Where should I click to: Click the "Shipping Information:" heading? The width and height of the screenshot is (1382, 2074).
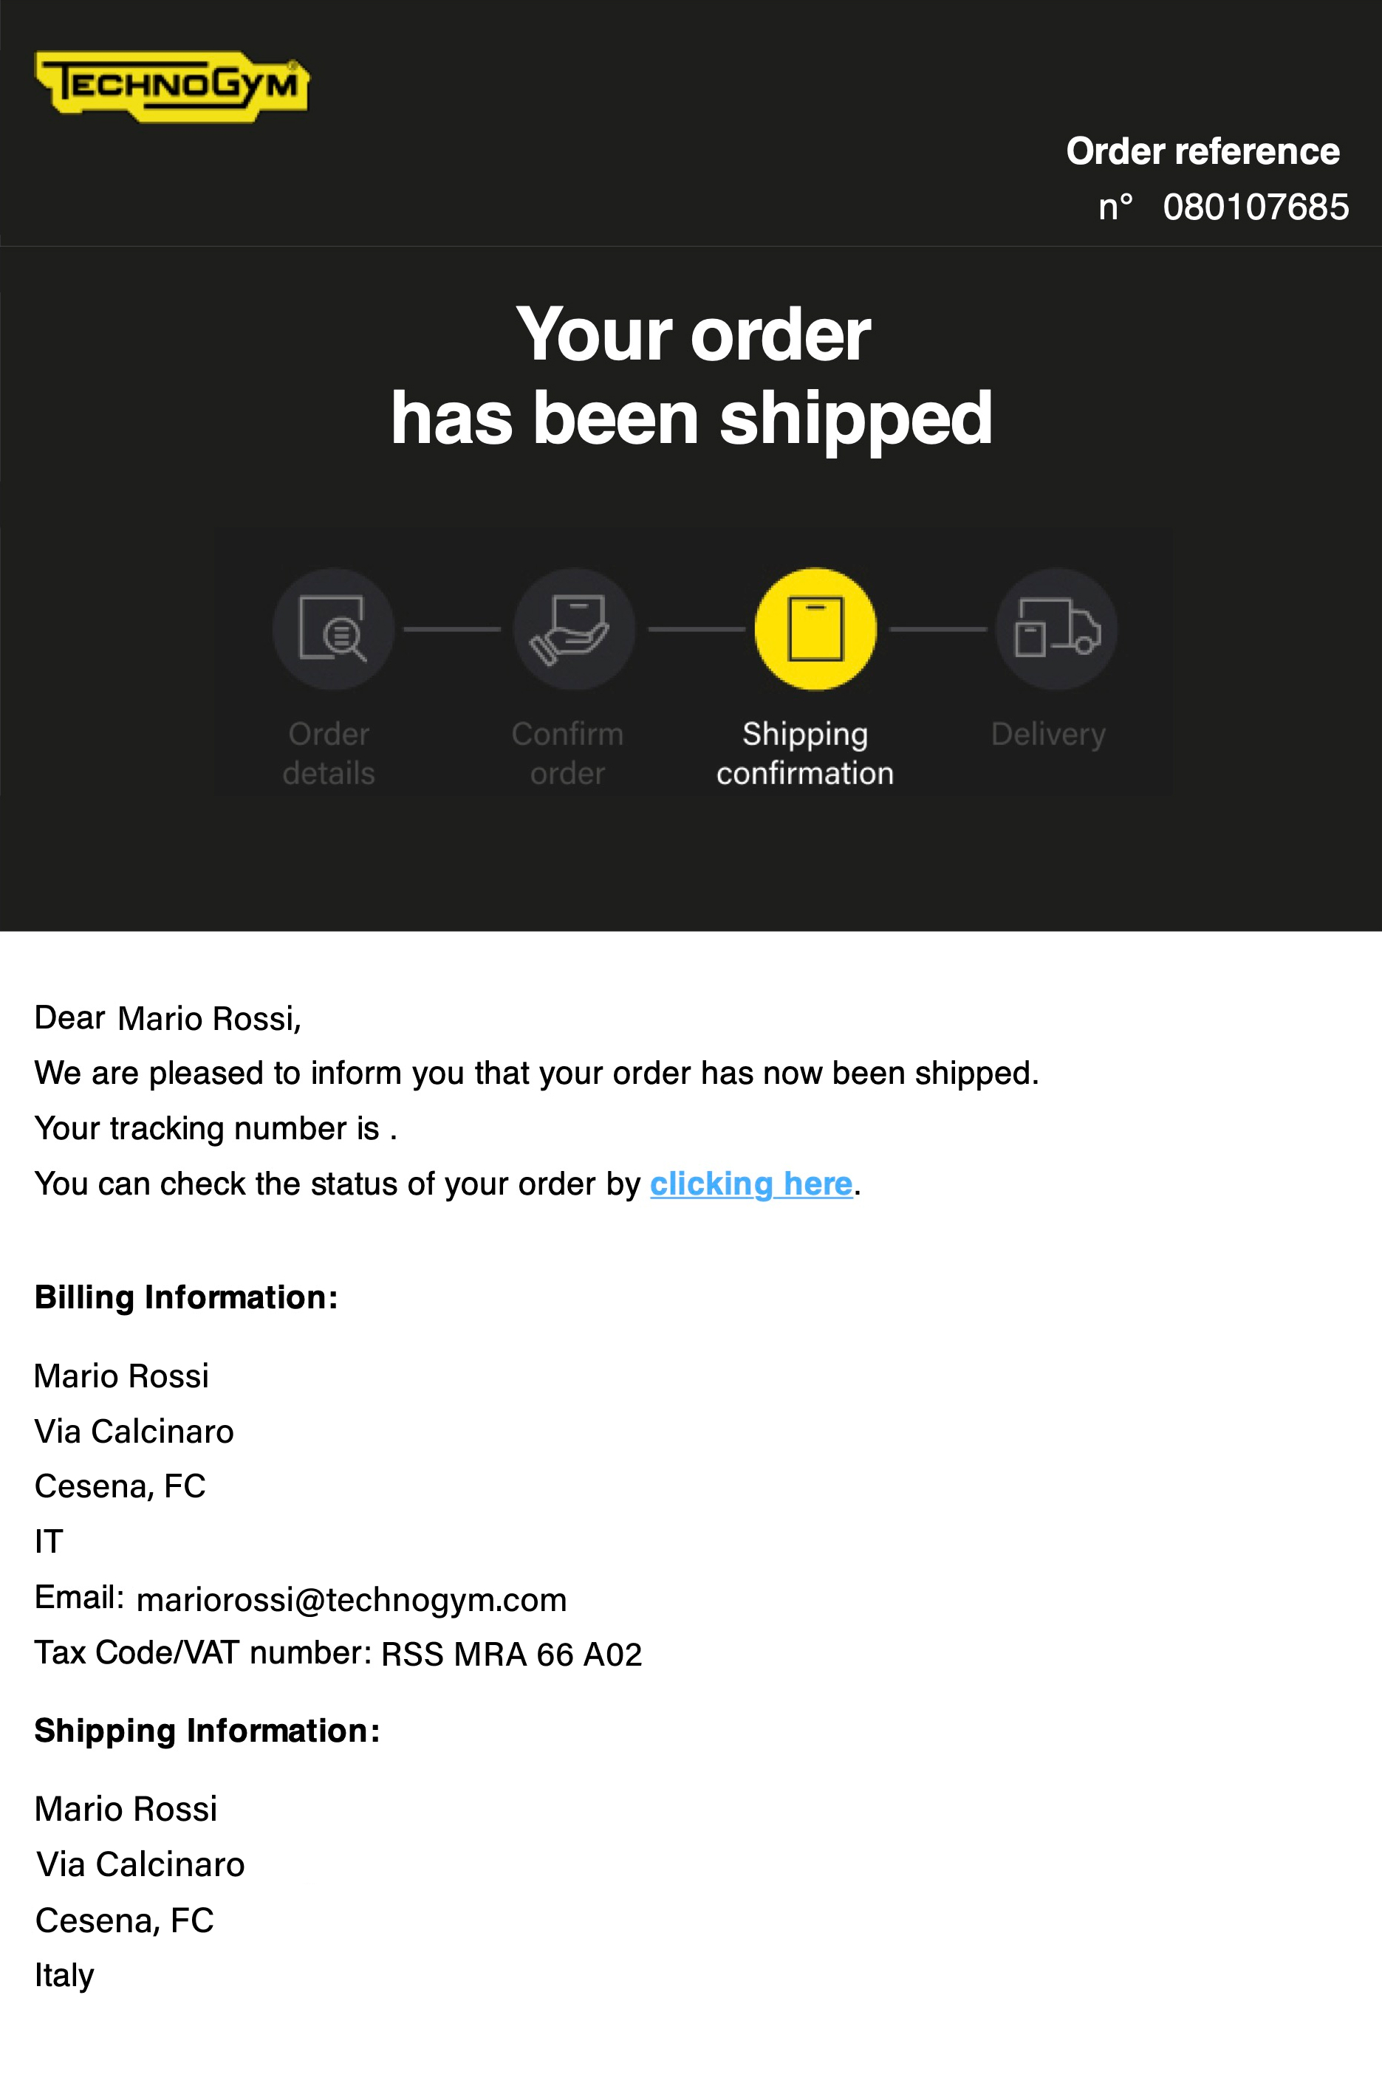[x=207, y=1731]
